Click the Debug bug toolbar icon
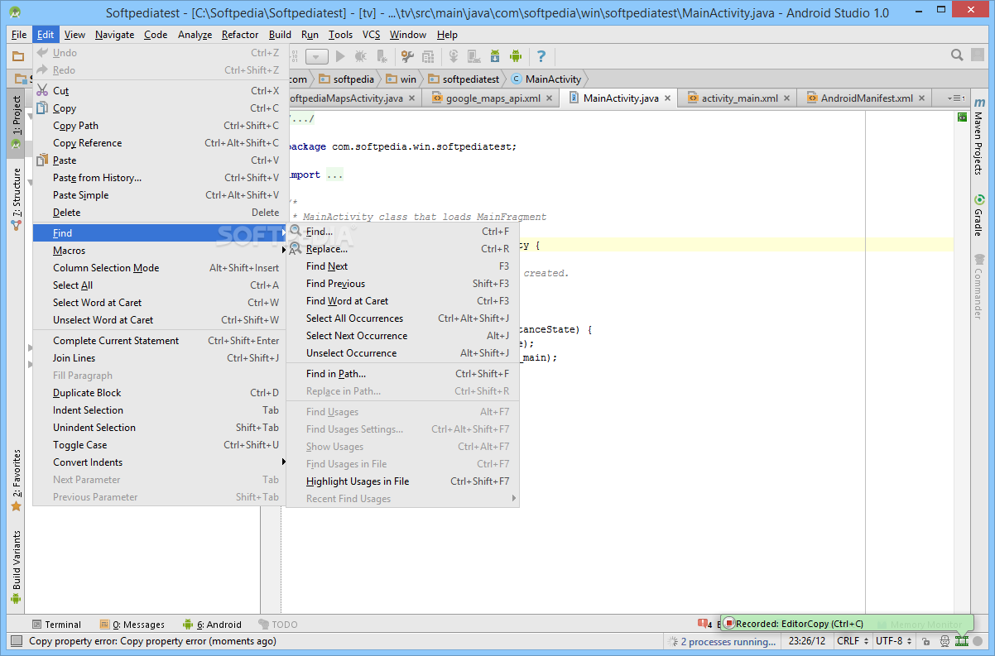The width and height of the screenshot is (995, 656). (361, 56)
